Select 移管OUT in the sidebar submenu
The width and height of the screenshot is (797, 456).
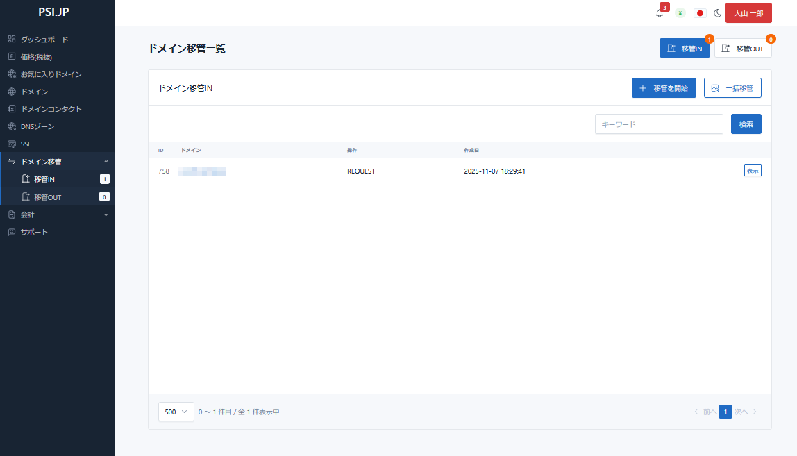point(47,197)
